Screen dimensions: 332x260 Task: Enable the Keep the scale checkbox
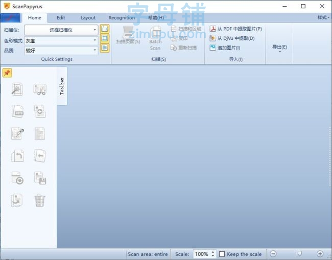pyautogui.click(x=222, y=254)
